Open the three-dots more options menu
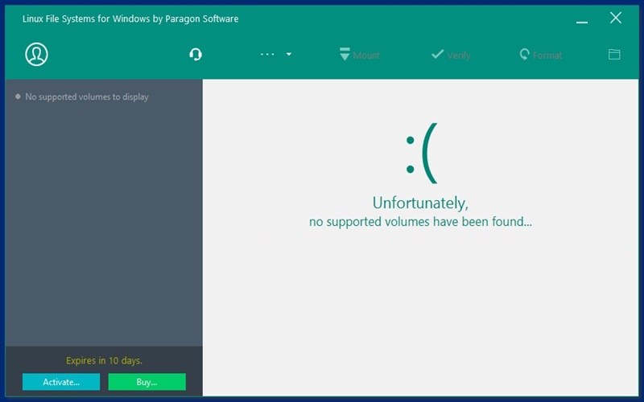The height and width of the screenshot is (402, 644). pyautogui.click(x=267, y=55)
